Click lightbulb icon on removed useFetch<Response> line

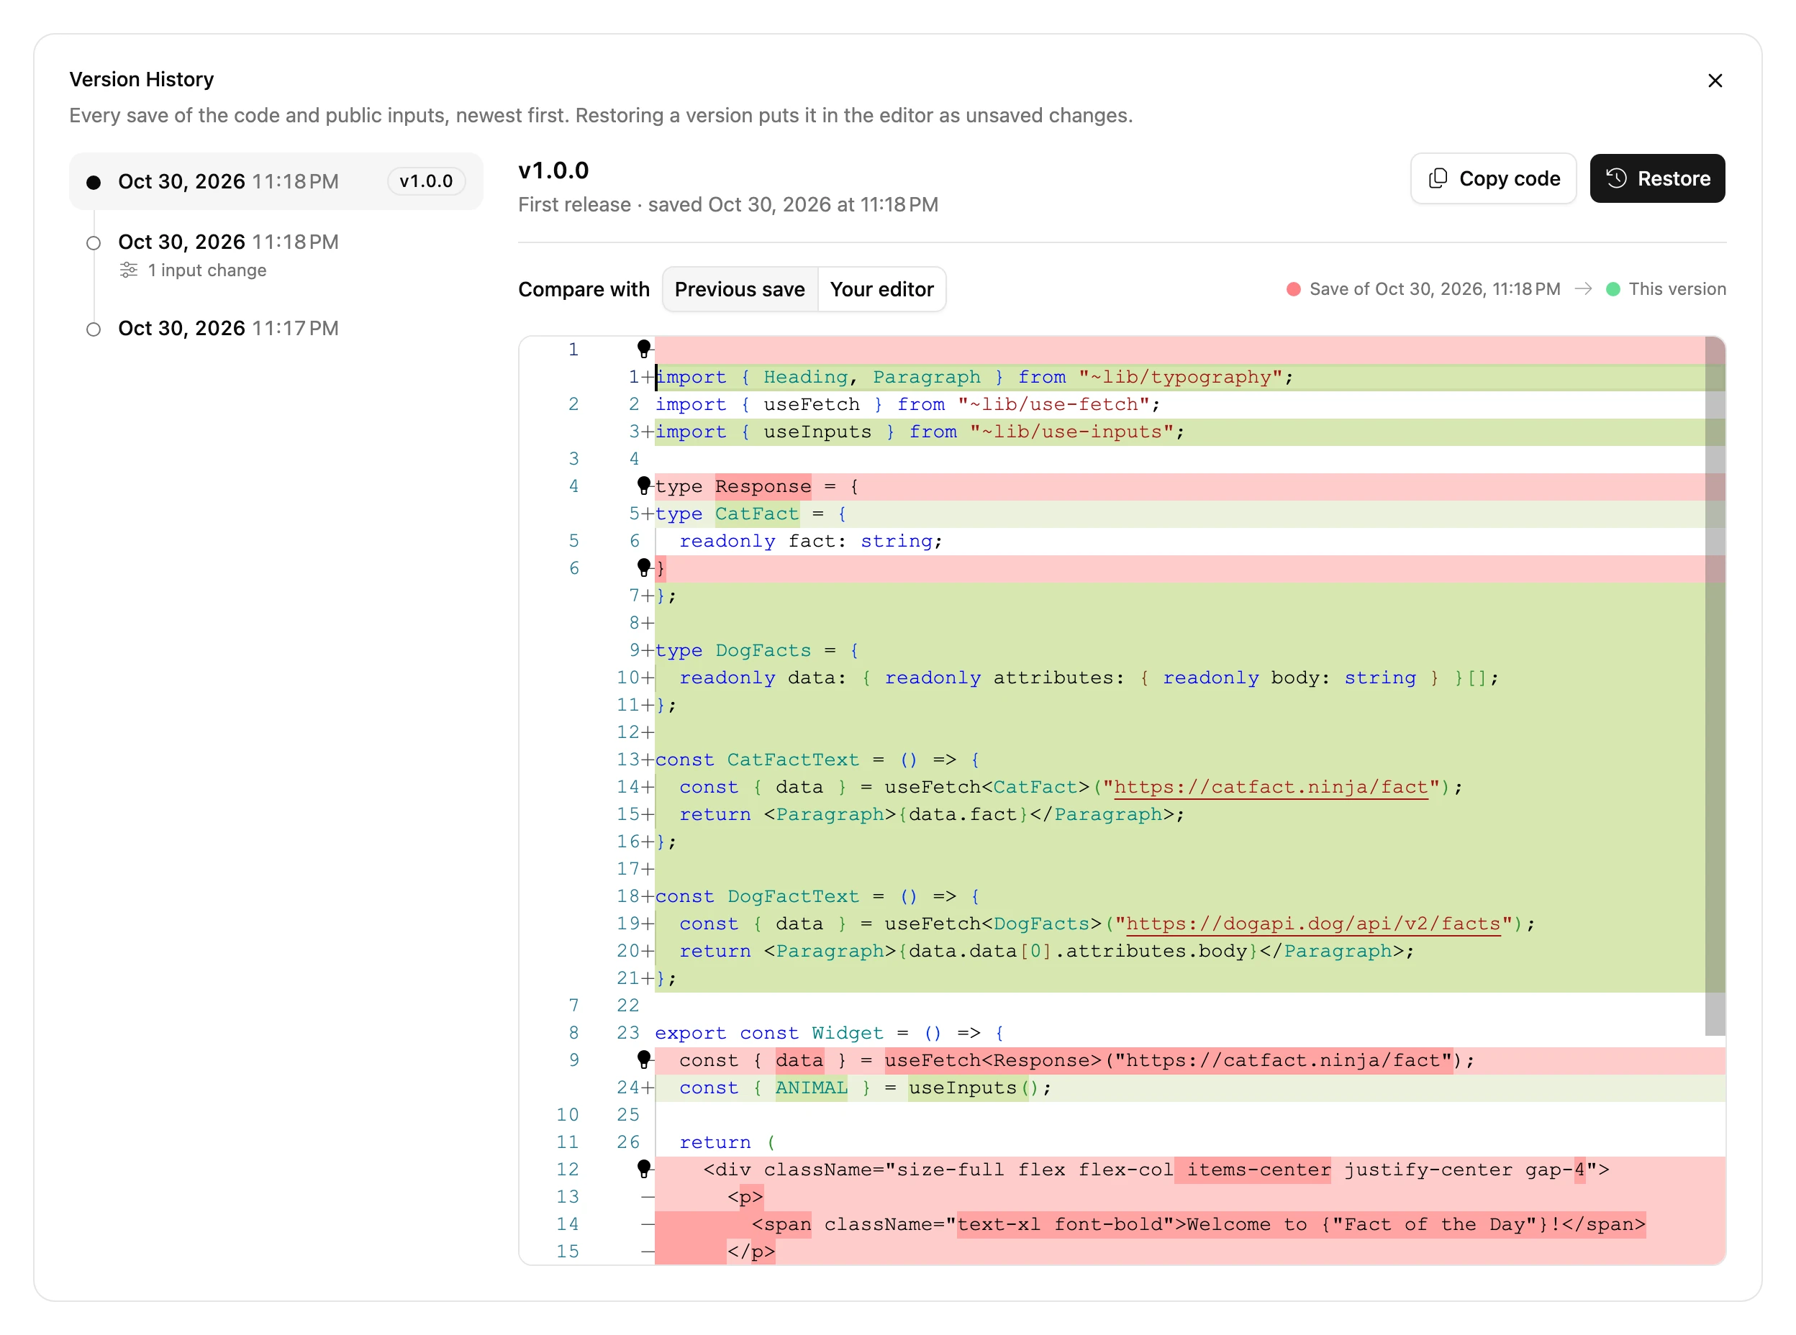coord(643,1060)
